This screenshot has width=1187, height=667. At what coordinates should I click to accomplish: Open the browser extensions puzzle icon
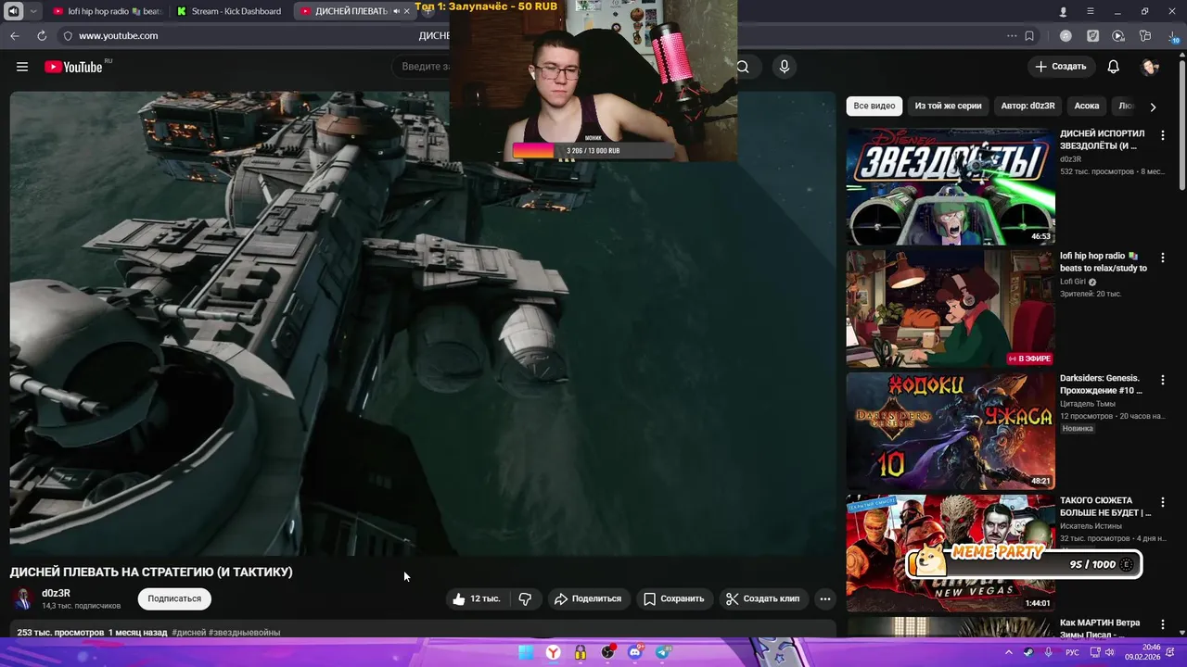(1145, 36)
